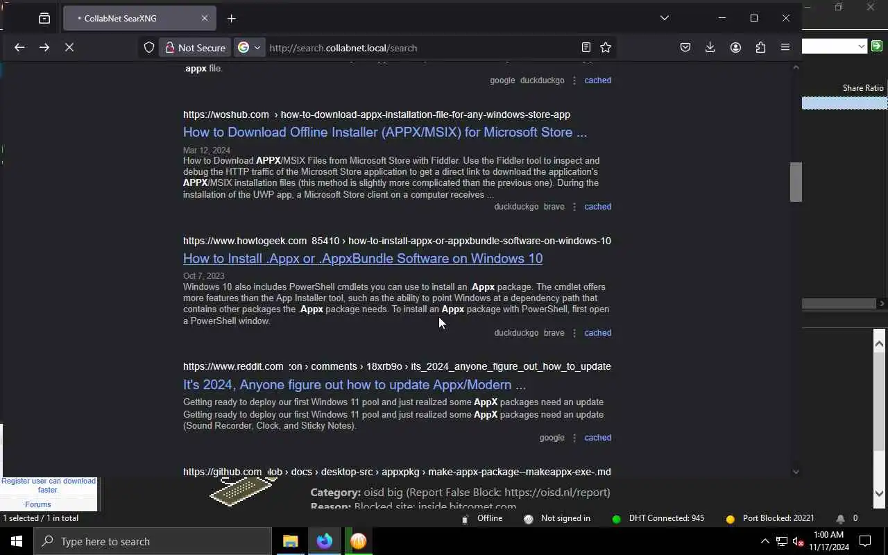This screenshot has height=555, width=888.
Task: Open the Windows notification center
Action: (865, 541)
